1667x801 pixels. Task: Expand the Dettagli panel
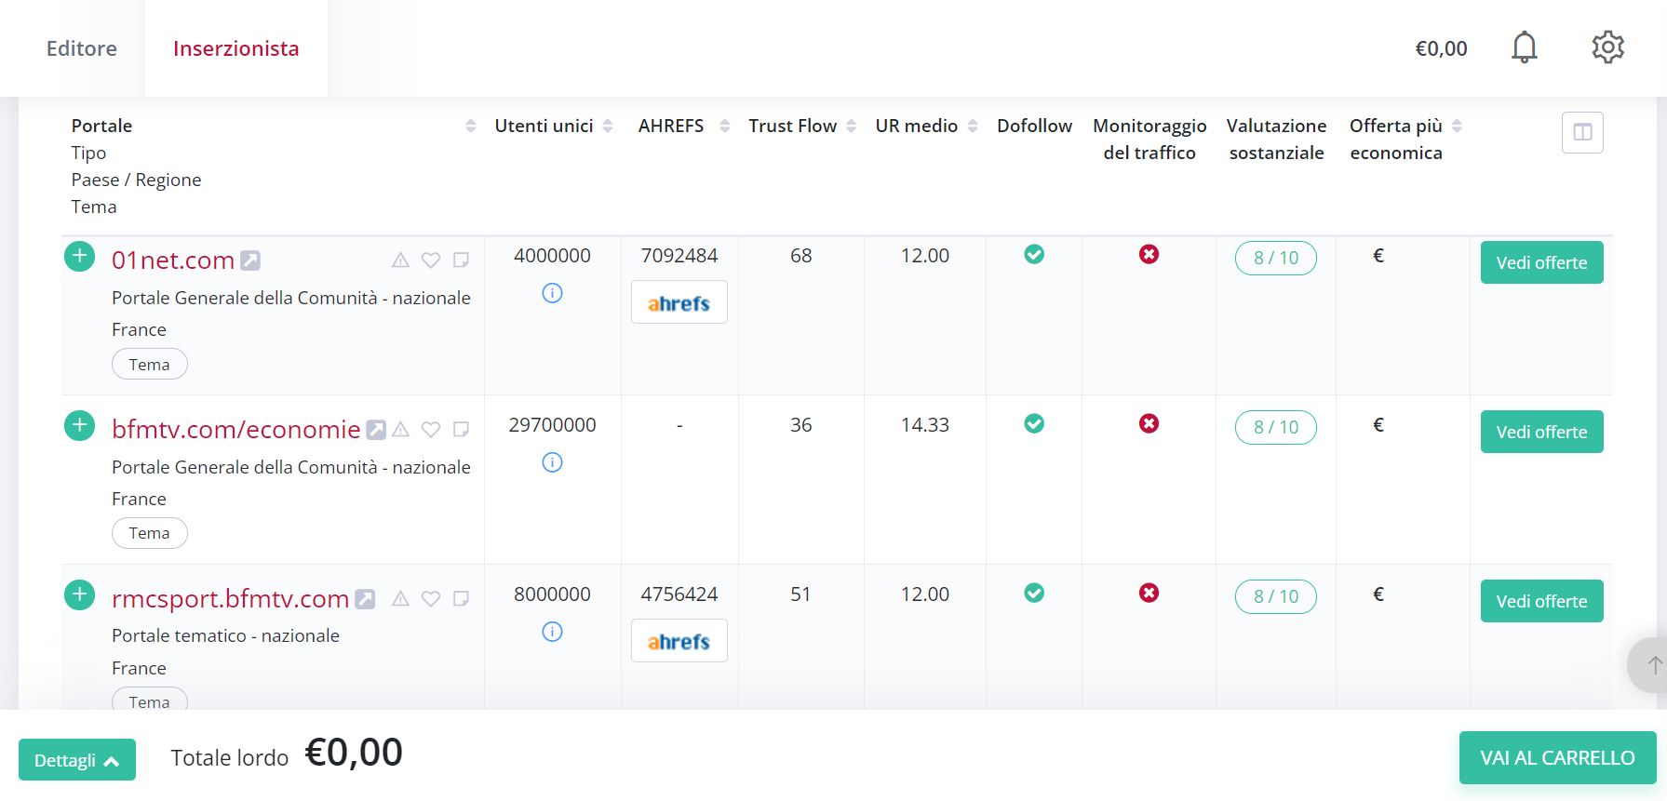(x=77, y=760)
